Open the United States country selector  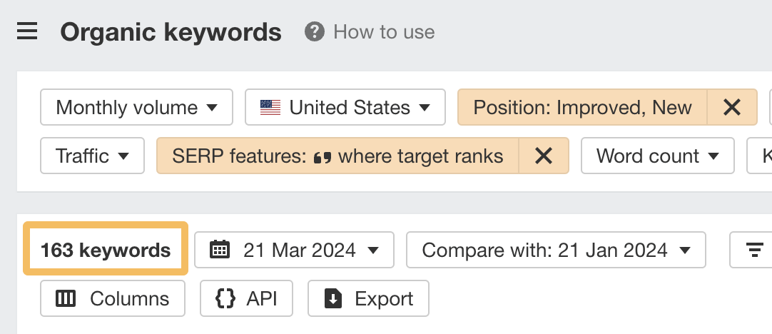tap(345, 108)
